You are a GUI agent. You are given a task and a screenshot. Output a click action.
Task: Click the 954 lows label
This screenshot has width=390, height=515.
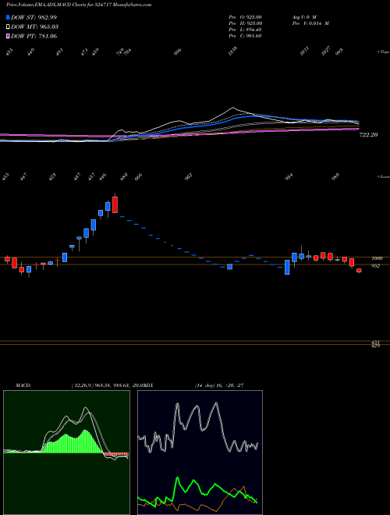point(289,177)
